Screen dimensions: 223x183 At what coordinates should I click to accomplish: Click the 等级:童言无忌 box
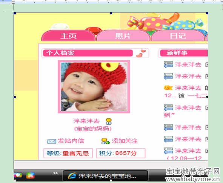68,153
